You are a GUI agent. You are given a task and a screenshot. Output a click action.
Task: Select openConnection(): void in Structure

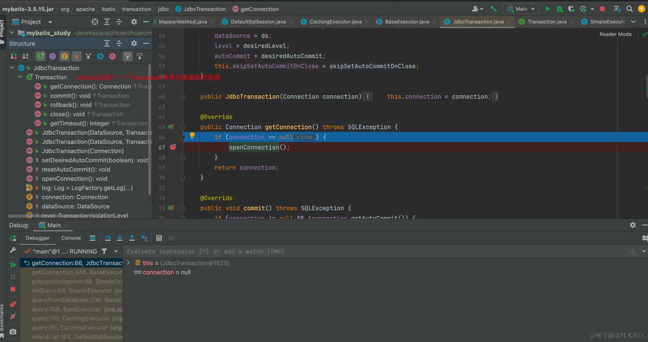74,179
